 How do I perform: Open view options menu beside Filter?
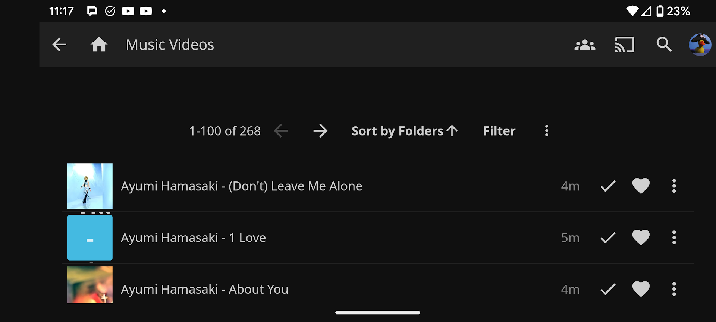coord(546,131)
